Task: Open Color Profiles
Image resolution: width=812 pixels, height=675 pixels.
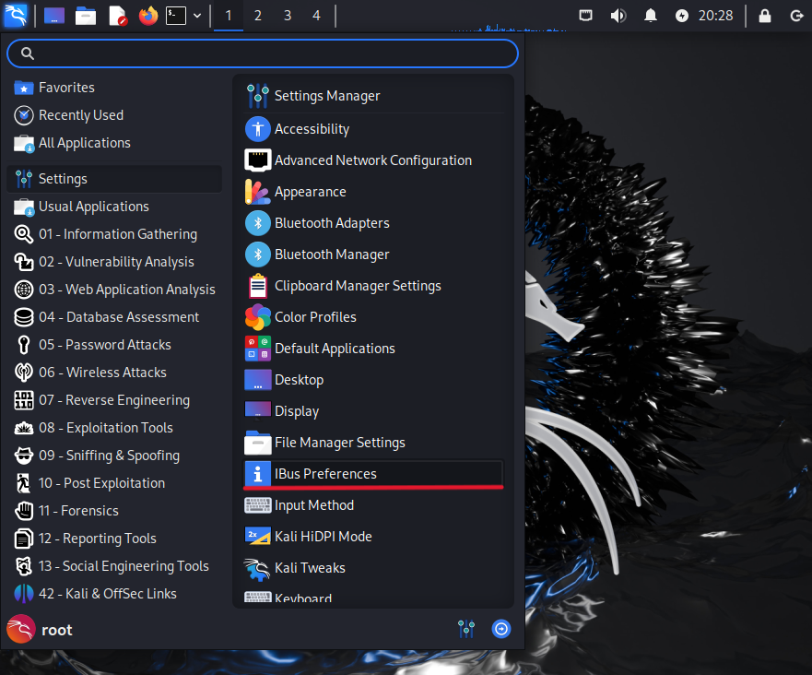Action: point(373,317)
